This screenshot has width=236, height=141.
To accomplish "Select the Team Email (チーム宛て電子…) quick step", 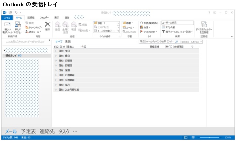I will [x=105, y=31].
